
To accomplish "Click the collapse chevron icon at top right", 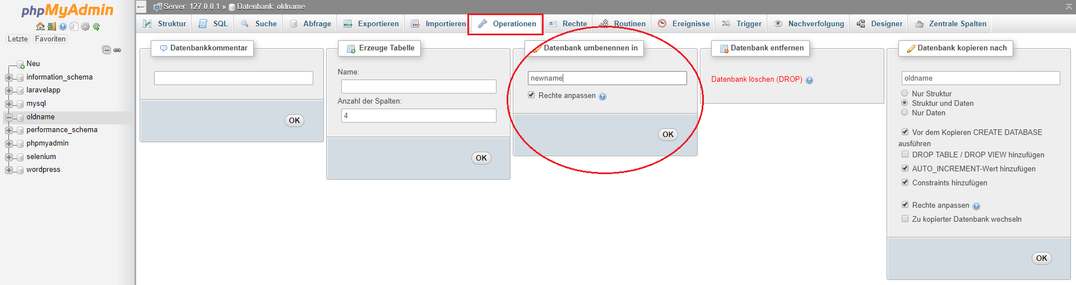I will coord(1069,7).
